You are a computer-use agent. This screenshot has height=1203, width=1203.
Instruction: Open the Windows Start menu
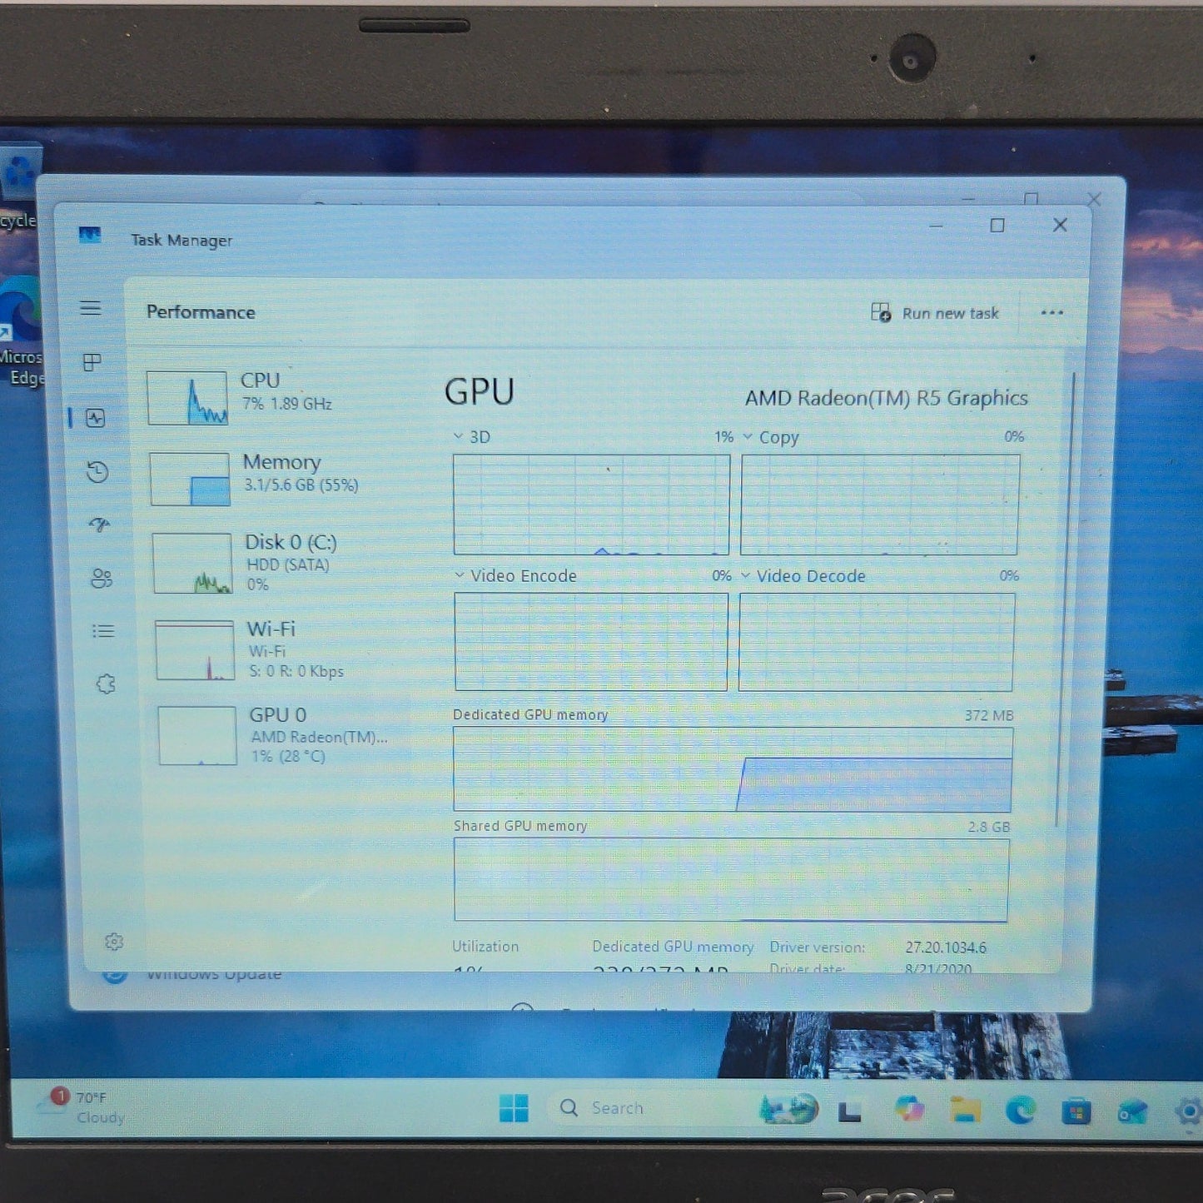click(514, 1108)
